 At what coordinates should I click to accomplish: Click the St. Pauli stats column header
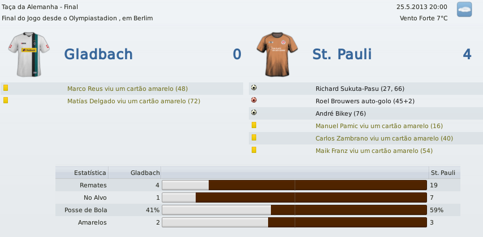[443, 172]
